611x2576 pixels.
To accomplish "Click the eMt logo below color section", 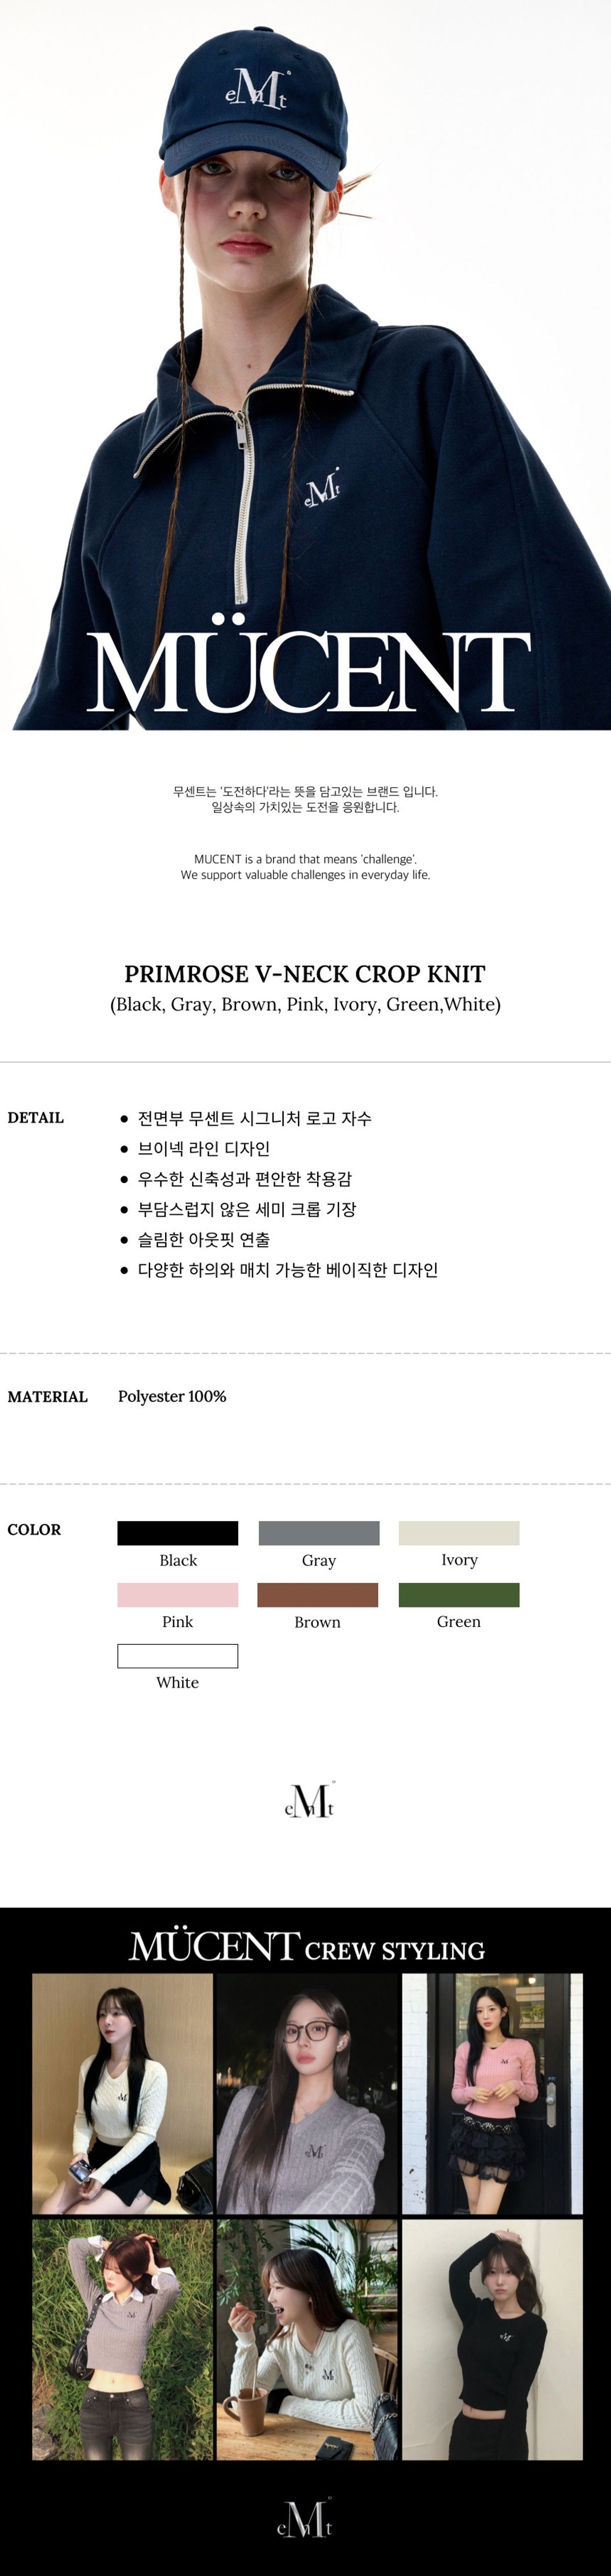I will coord(309,1799).
